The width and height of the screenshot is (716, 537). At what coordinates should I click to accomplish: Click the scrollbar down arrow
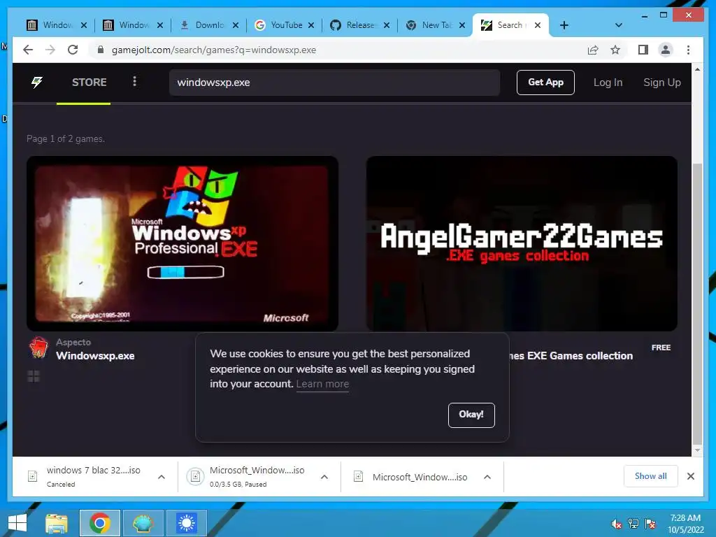[x=697, y=450]
